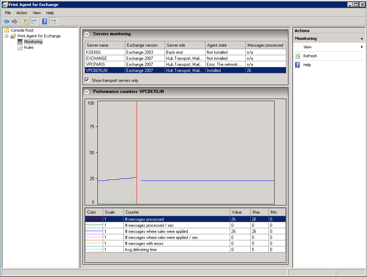Image resolution: width=367 pixels, height=277 pixels.
Task: Click the Help icon in Actions pane
Action: 298,65
